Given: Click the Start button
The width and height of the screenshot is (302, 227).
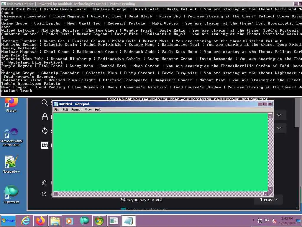Looking at the screenshot, I should coord(8,220).
